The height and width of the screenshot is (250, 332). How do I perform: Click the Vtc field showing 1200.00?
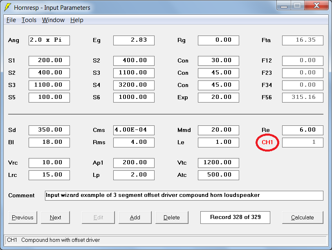click(218, 163)
